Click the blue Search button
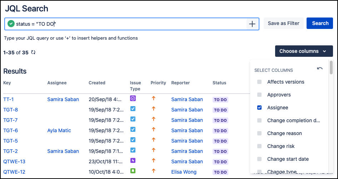 (x=320, y=23)
